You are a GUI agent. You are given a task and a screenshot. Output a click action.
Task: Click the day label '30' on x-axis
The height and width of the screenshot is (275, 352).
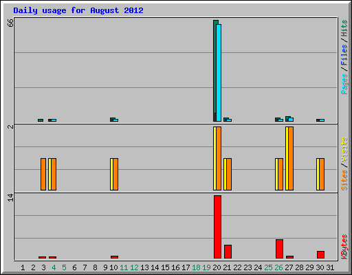tap(320, 267)
